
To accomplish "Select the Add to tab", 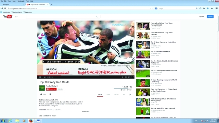I will (116, 95).
